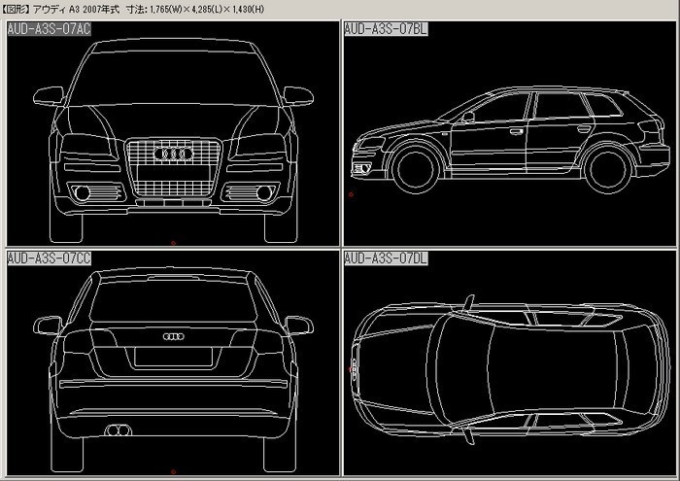
Task: Click the AUD-A3S-07DL label
Action: point(386,258)
